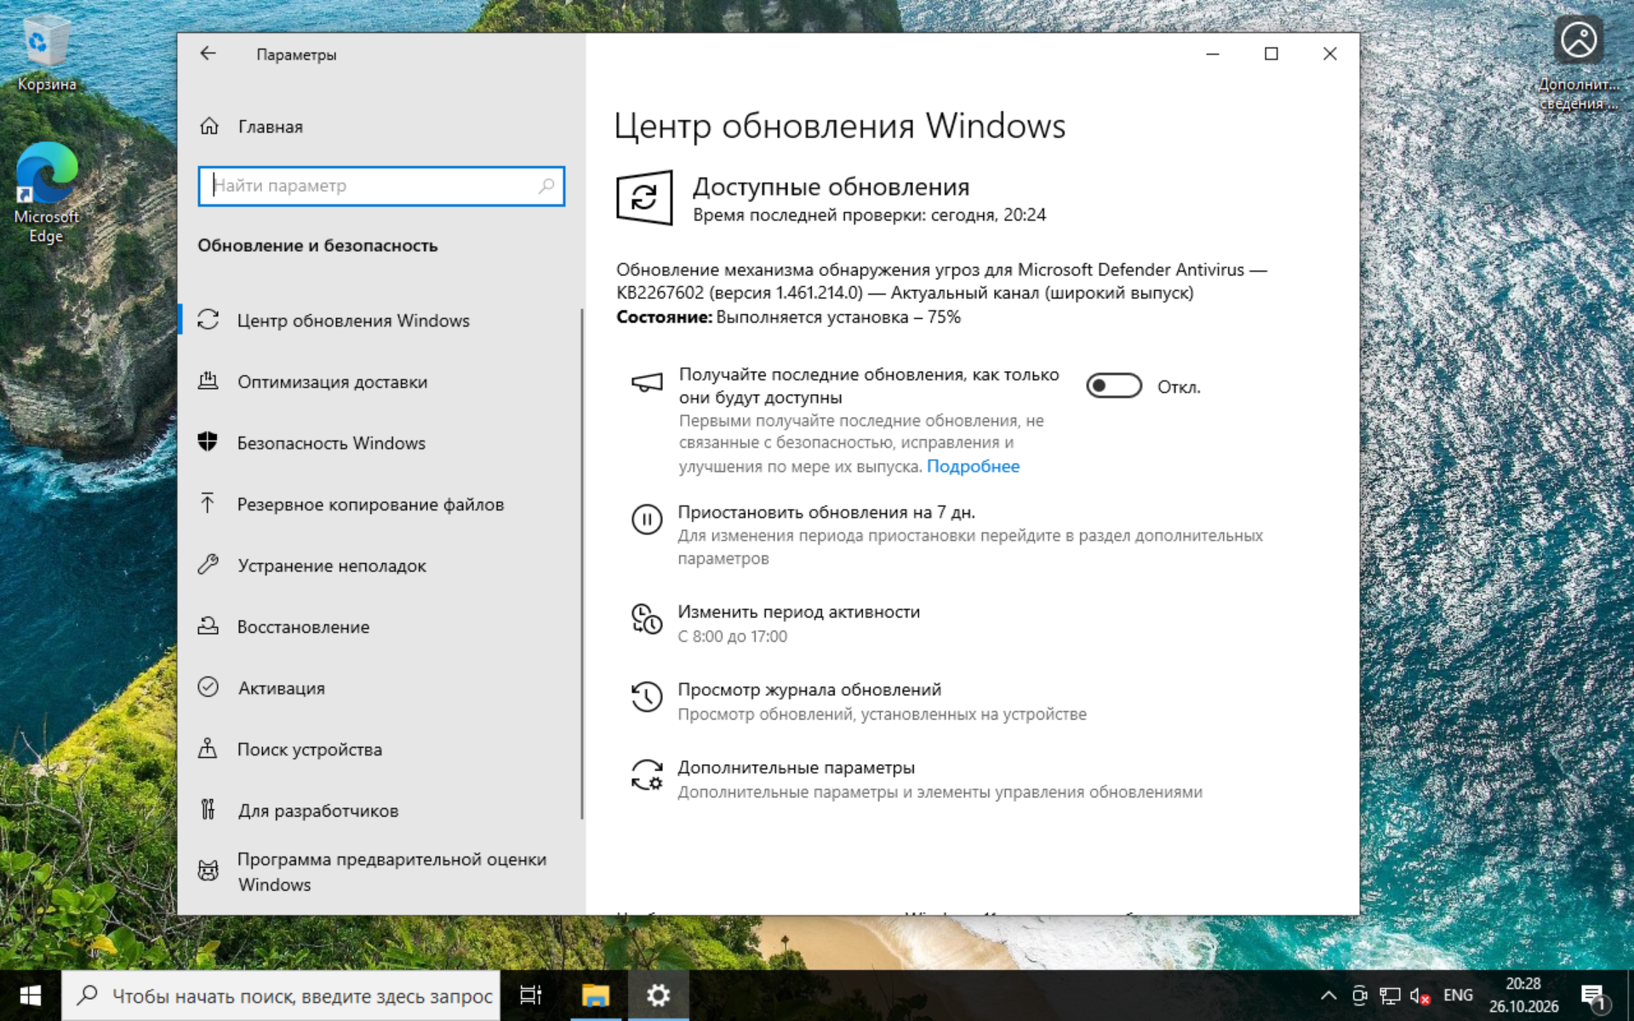Image resolution: width=1634 pixels, height=1021 pixels.
Task: Open the Дополнит... сведения desktop icon
Action: coord(1579,64)
